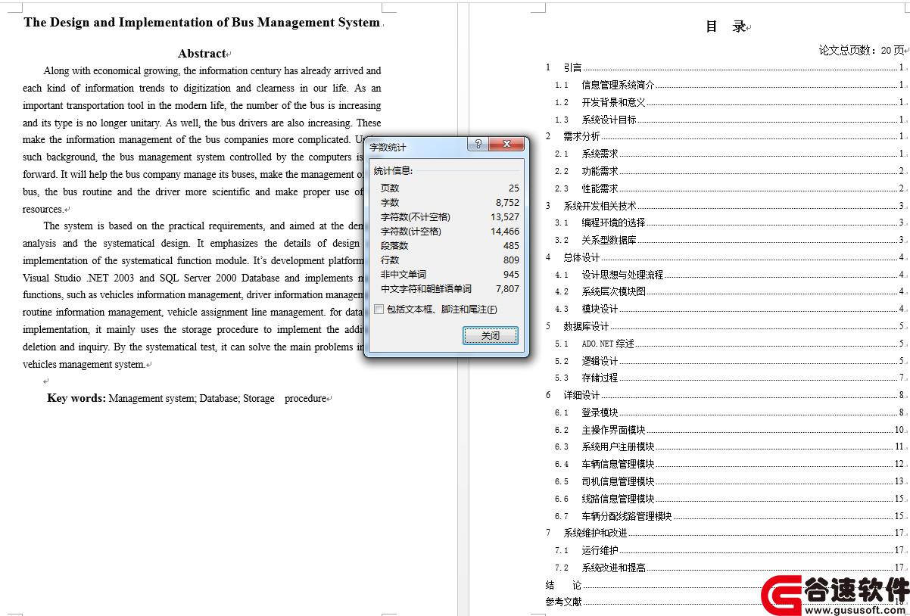Click contents entry '2.1 系统需求'
Screen dimensions: 910x616
coord(730,154)
